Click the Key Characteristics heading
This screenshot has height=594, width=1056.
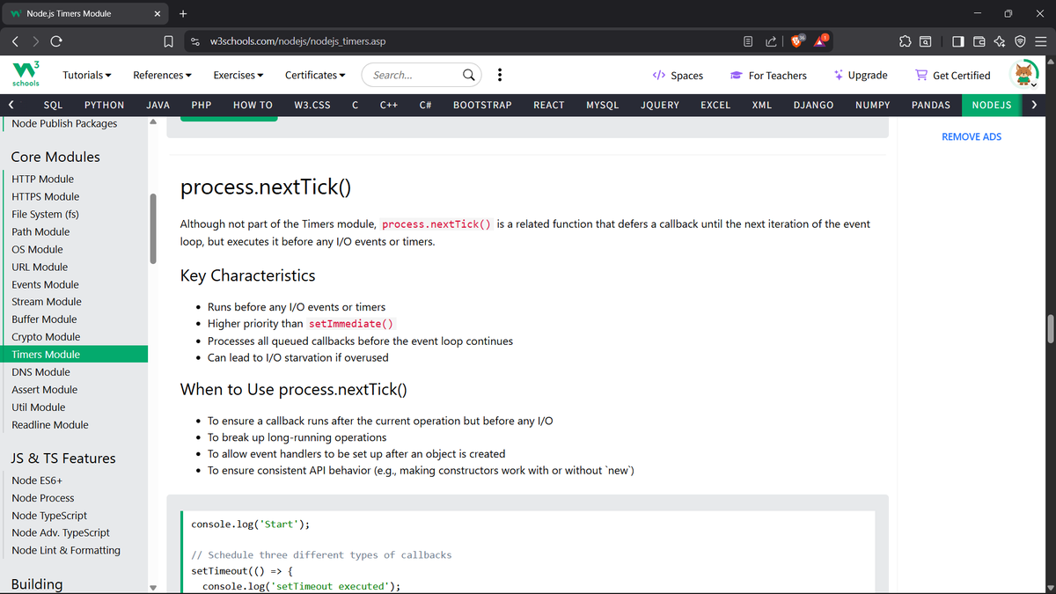pos(247,275)
